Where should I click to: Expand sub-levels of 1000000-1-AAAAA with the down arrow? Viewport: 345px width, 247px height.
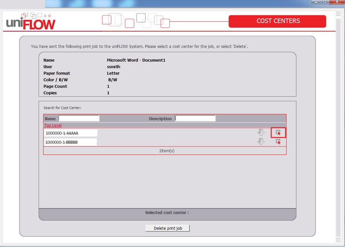(261, 132)
